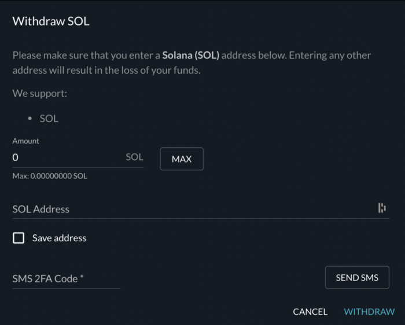Confirm with the WITHDRAW button
This screenshot has height=325, width=405.
click(369, 312)
